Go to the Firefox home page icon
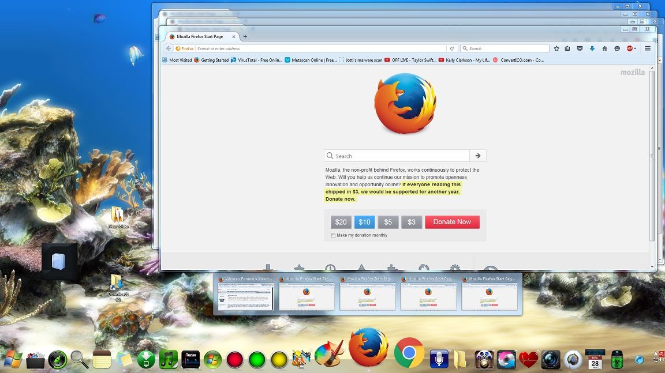The width and height of the screenshot is (665, 373). pyautogui.click(x=605, y=48)
